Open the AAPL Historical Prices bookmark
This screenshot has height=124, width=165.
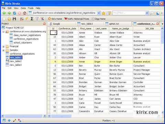tap(77, 19)
